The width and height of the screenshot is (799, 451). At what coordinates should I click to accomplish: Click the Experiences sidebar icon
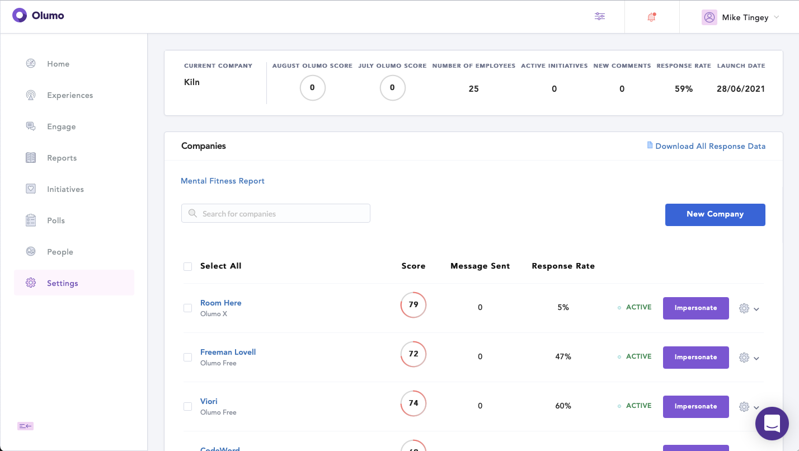[x=31, y=95]
